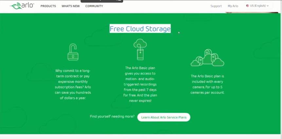Image resolution: width=282 pixels, height=139 pixels.
Task: Go to the COMMUNITY section
Action: [x=94, y=6]
